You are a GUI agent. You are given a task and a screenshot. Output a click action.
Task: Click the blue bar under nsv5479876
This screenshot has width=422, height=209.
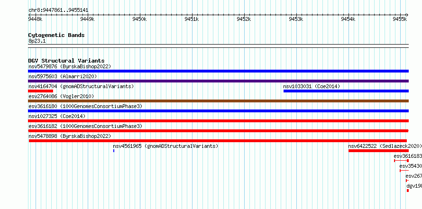[218, 71]
